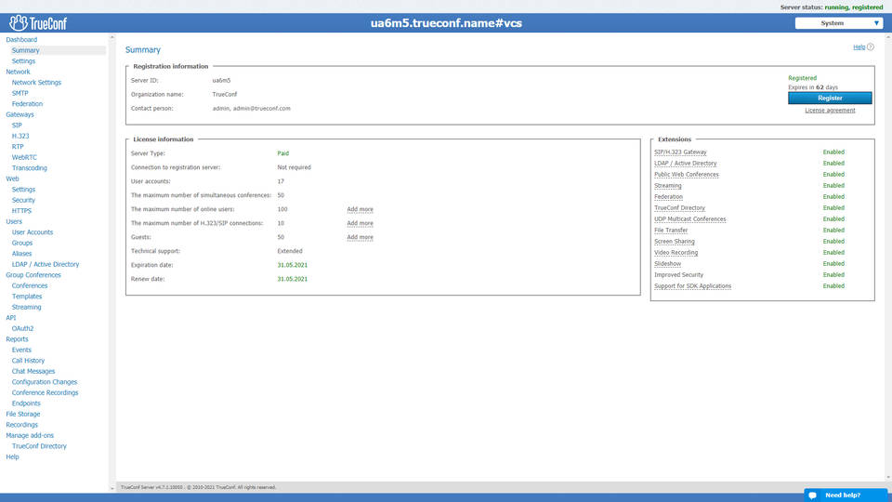Image resolution: width=892 pixels, height=502 pixels.
Task: Open the Events report
Action: 21,350
